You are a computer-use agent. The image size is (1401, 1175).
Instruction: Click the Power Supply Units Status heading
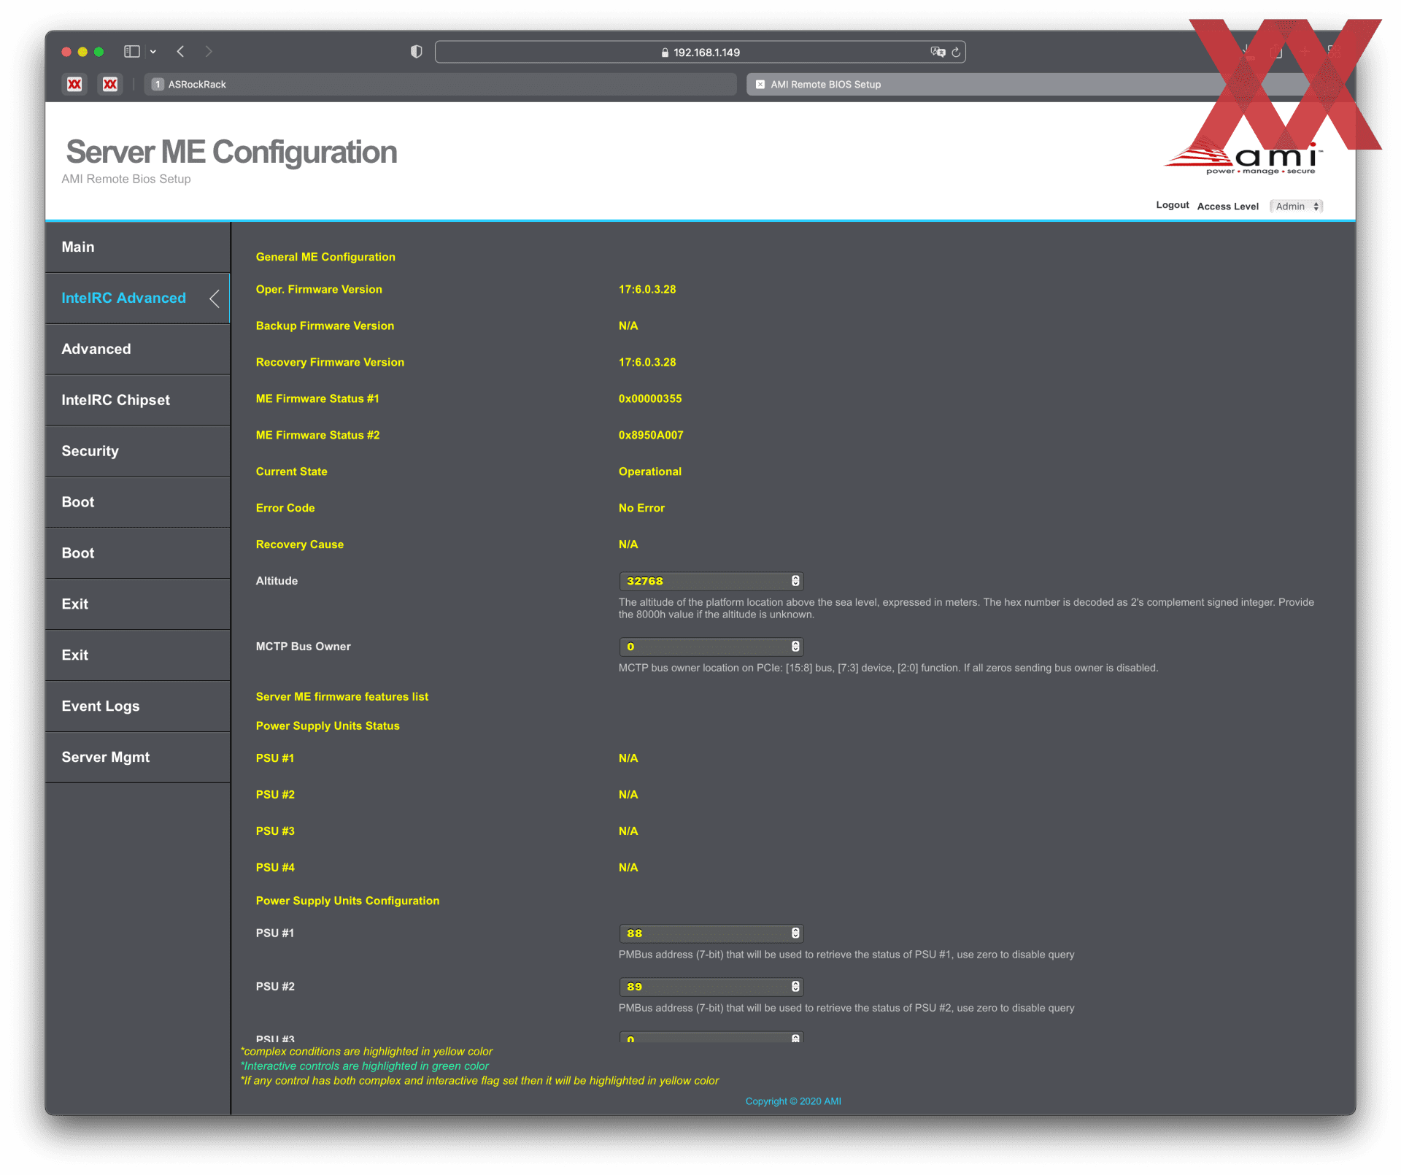click(328, 726)
